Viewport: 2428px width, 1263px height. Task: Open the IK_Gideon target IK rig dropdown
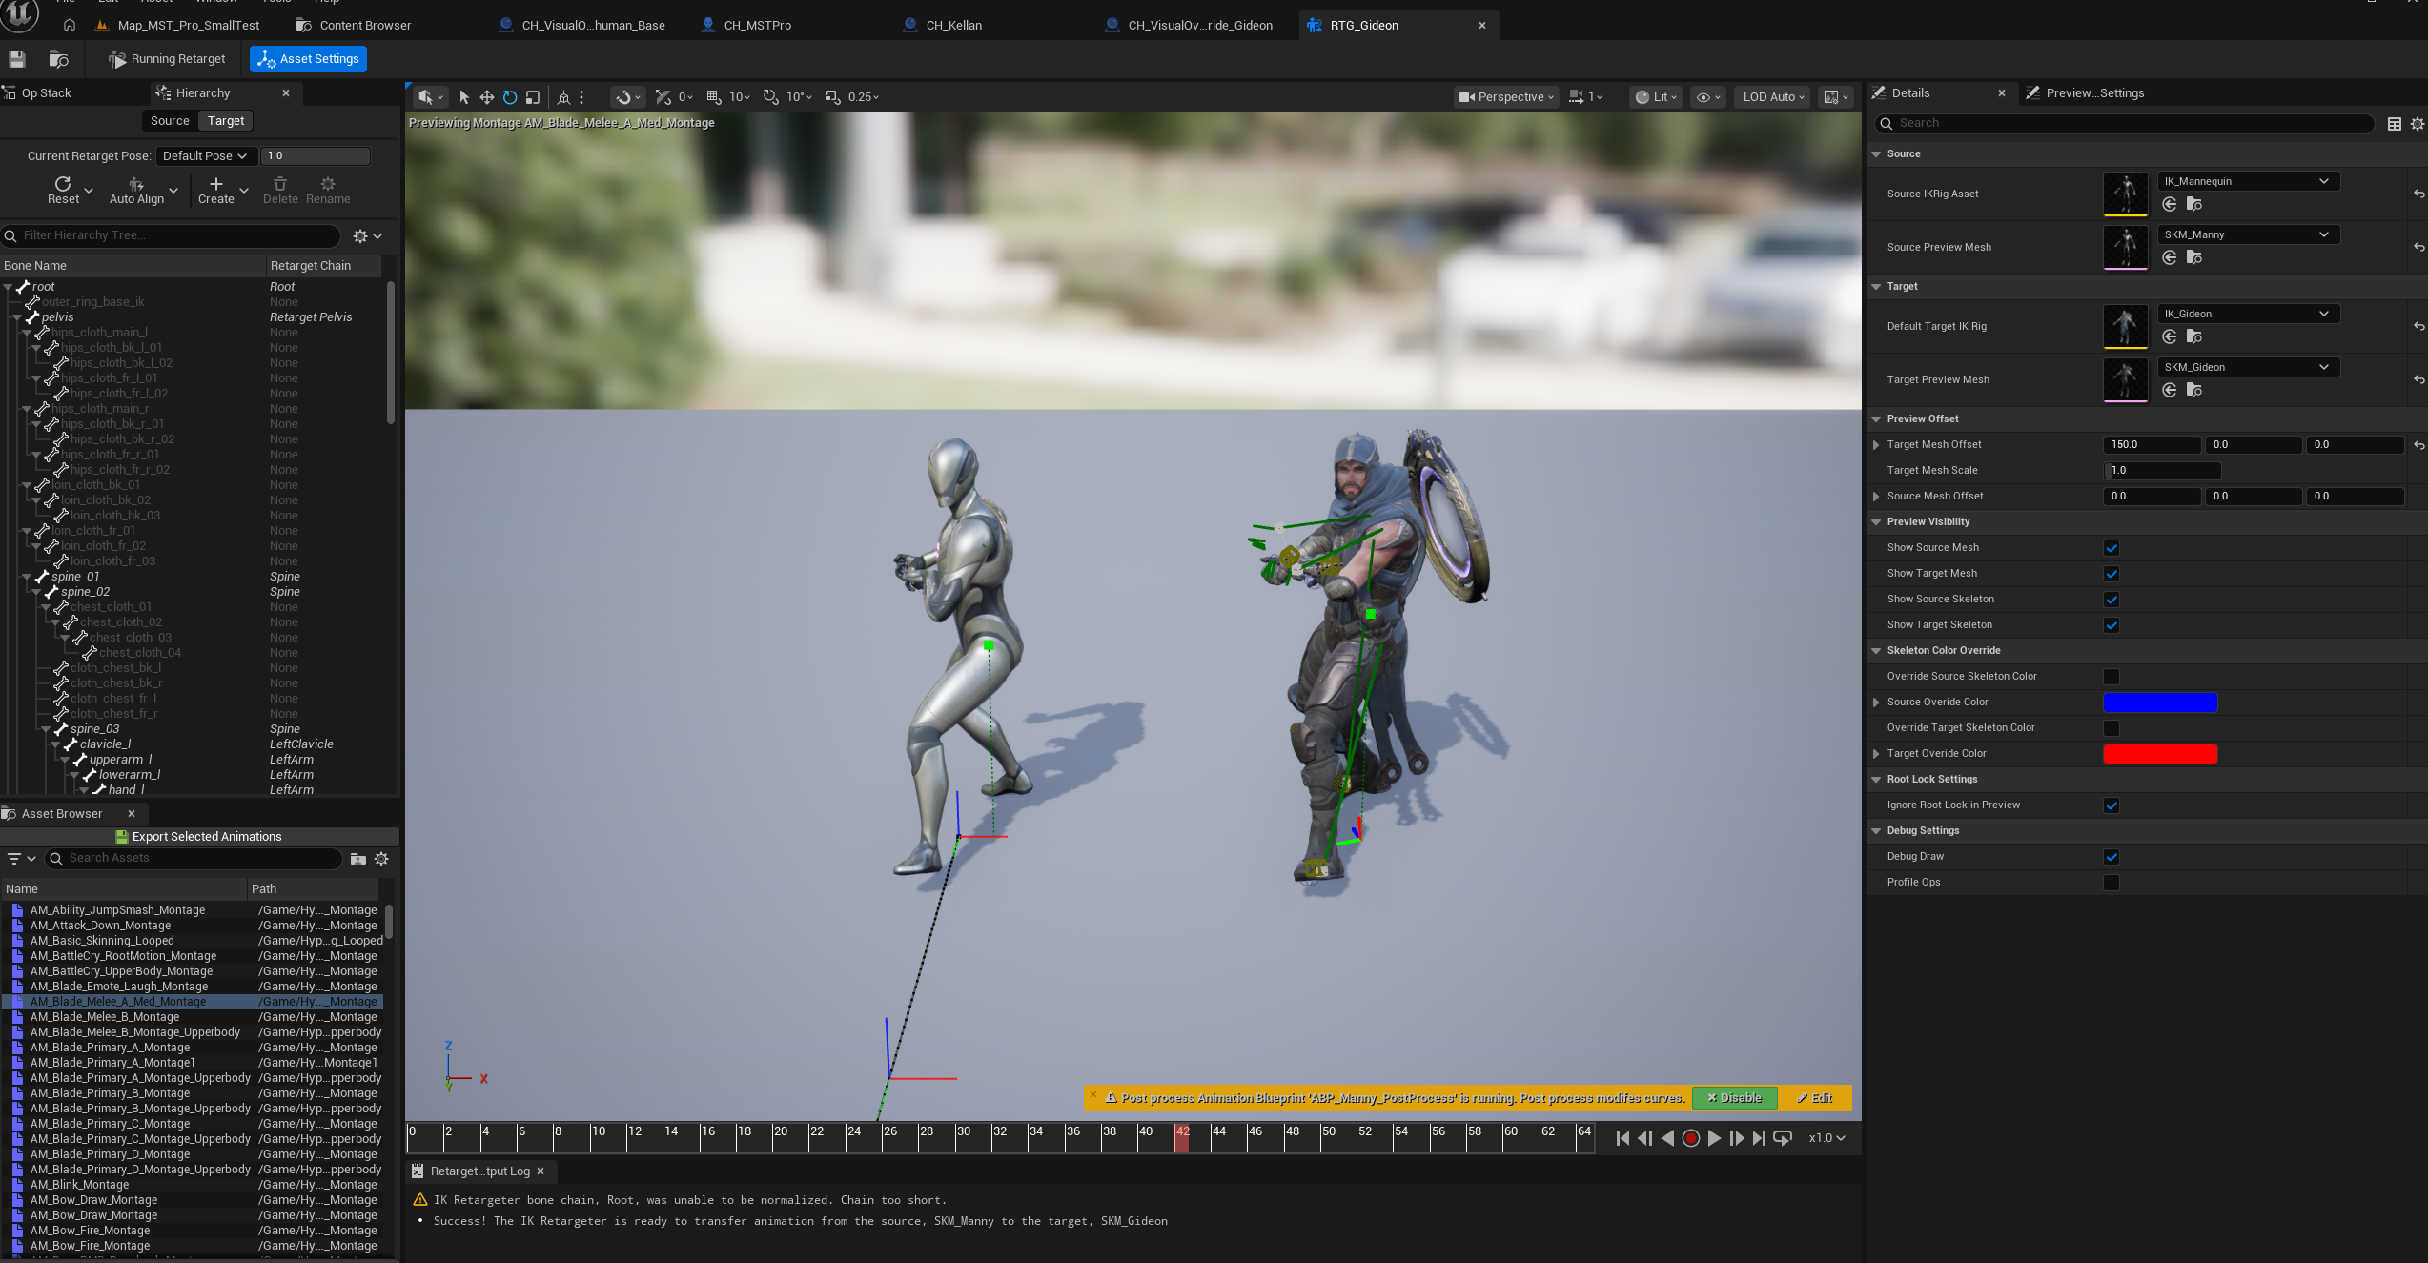click(x=2248, y=314)
